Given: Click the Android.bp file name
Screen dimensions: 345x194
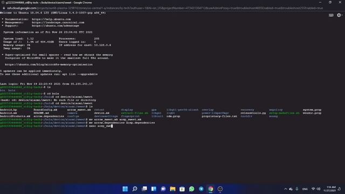Looking at the screenshot, I should pos(9,110).
